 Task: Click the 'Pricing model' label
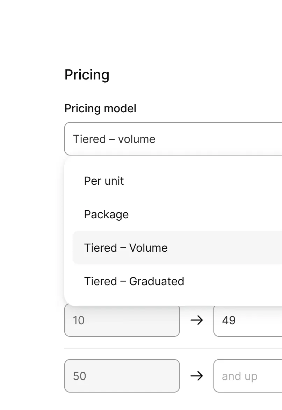pyautogui.click(x=100, y=108)
